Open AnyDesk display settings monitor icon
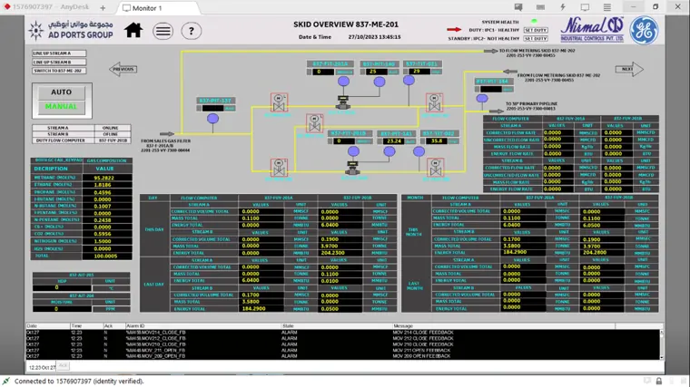Viewport: 690px width, 387px height. (585, 7)
